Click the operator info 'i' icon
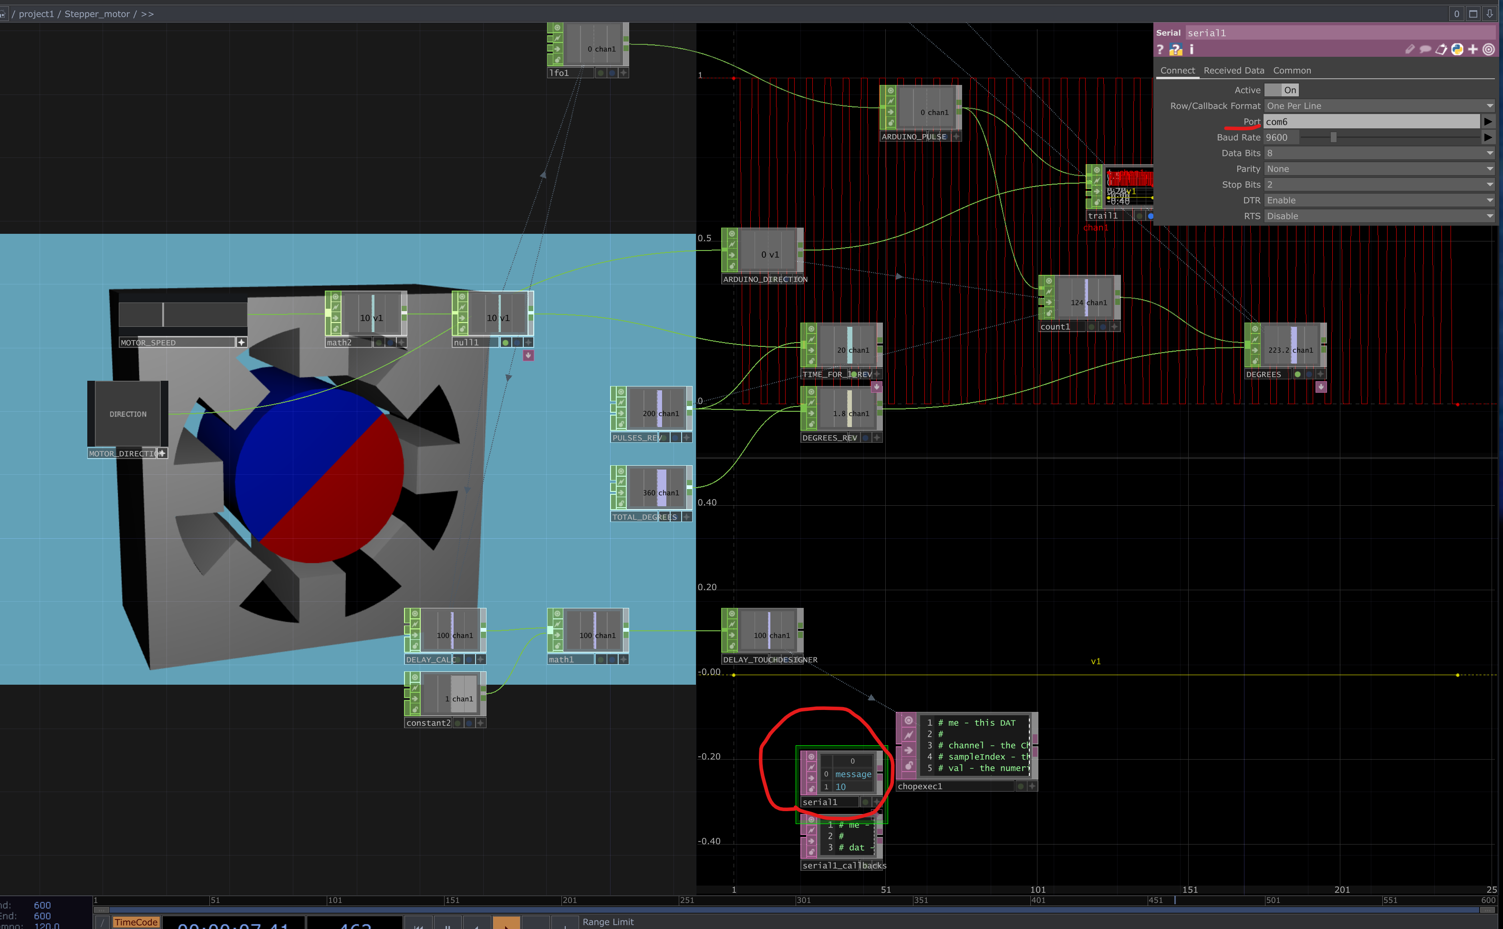The width and height of the screenshot is (1503, 929). (x=1192, y=49)
